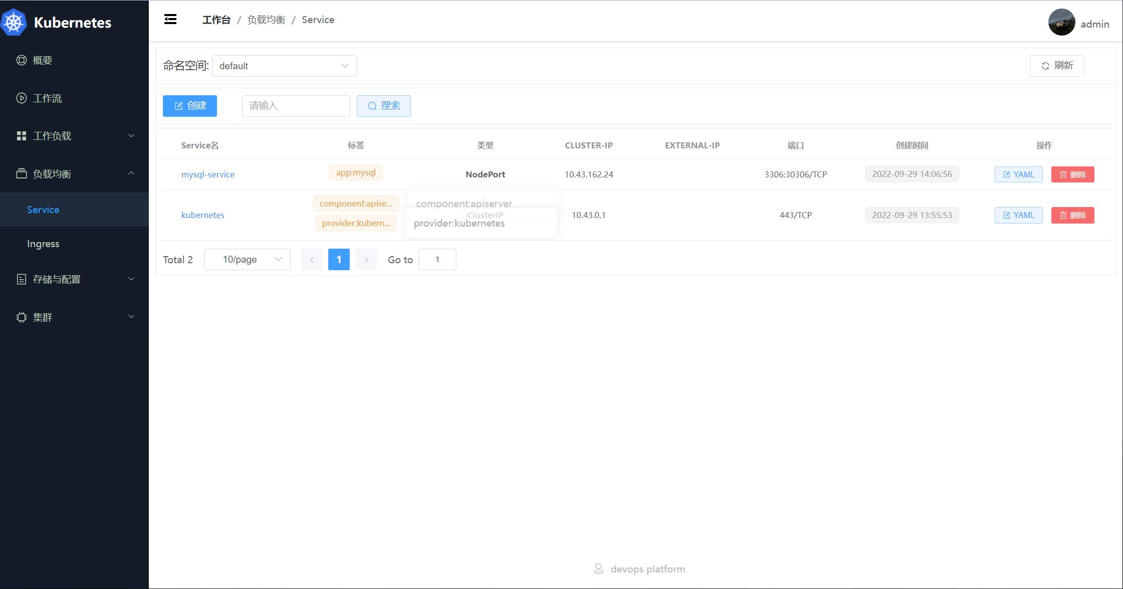Open the mysql-service link
The height and width of the screenshot is (589, 1123).
pos(208,174)
